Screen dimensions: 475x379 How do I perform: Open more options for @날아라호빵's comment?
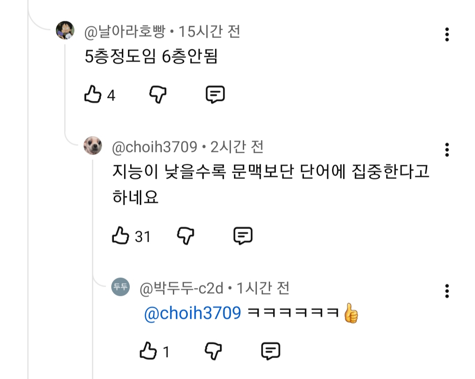(x=447, y=34)
